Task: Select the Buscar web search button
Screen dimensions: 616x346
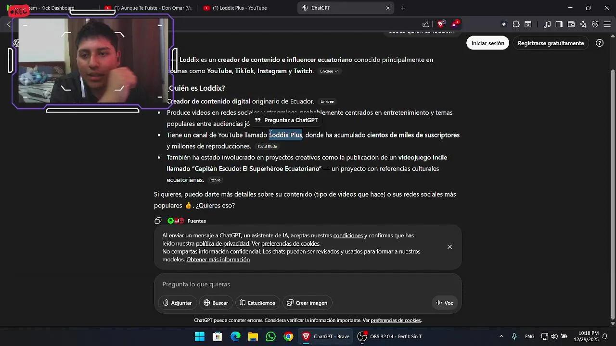Action: coord(216,303)
